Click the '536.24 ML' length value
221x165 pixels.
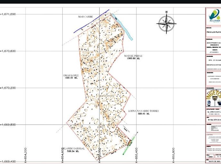click(x=73, y=151)
